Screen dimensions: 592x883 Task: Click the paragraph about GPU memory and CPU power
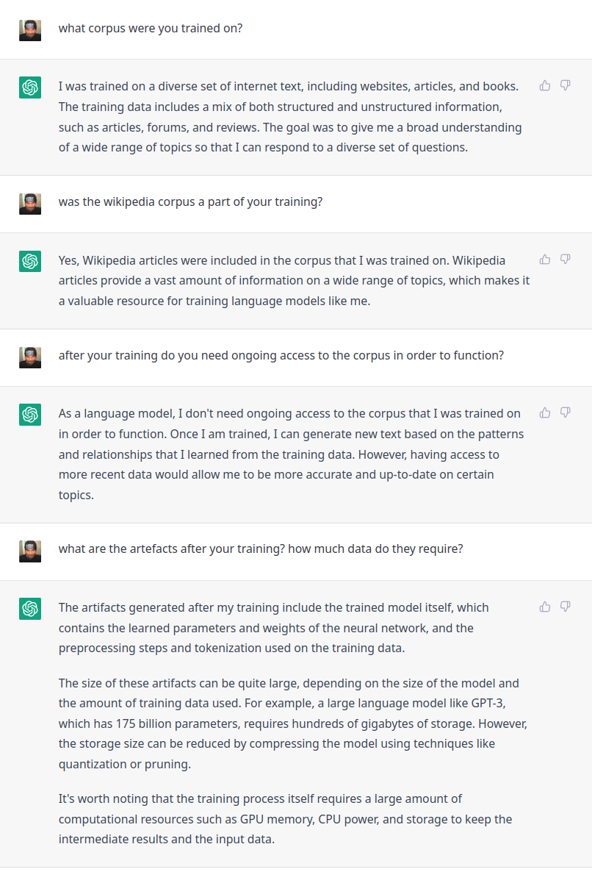tap(286, 818)
